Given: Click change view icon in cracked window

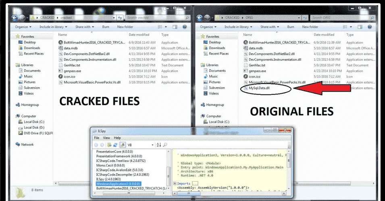Looking at the screenshot, I should [x=160, y=27].
